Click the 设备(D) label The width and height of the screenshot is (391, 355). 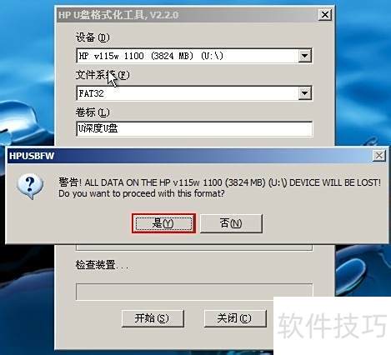(93, 37)
